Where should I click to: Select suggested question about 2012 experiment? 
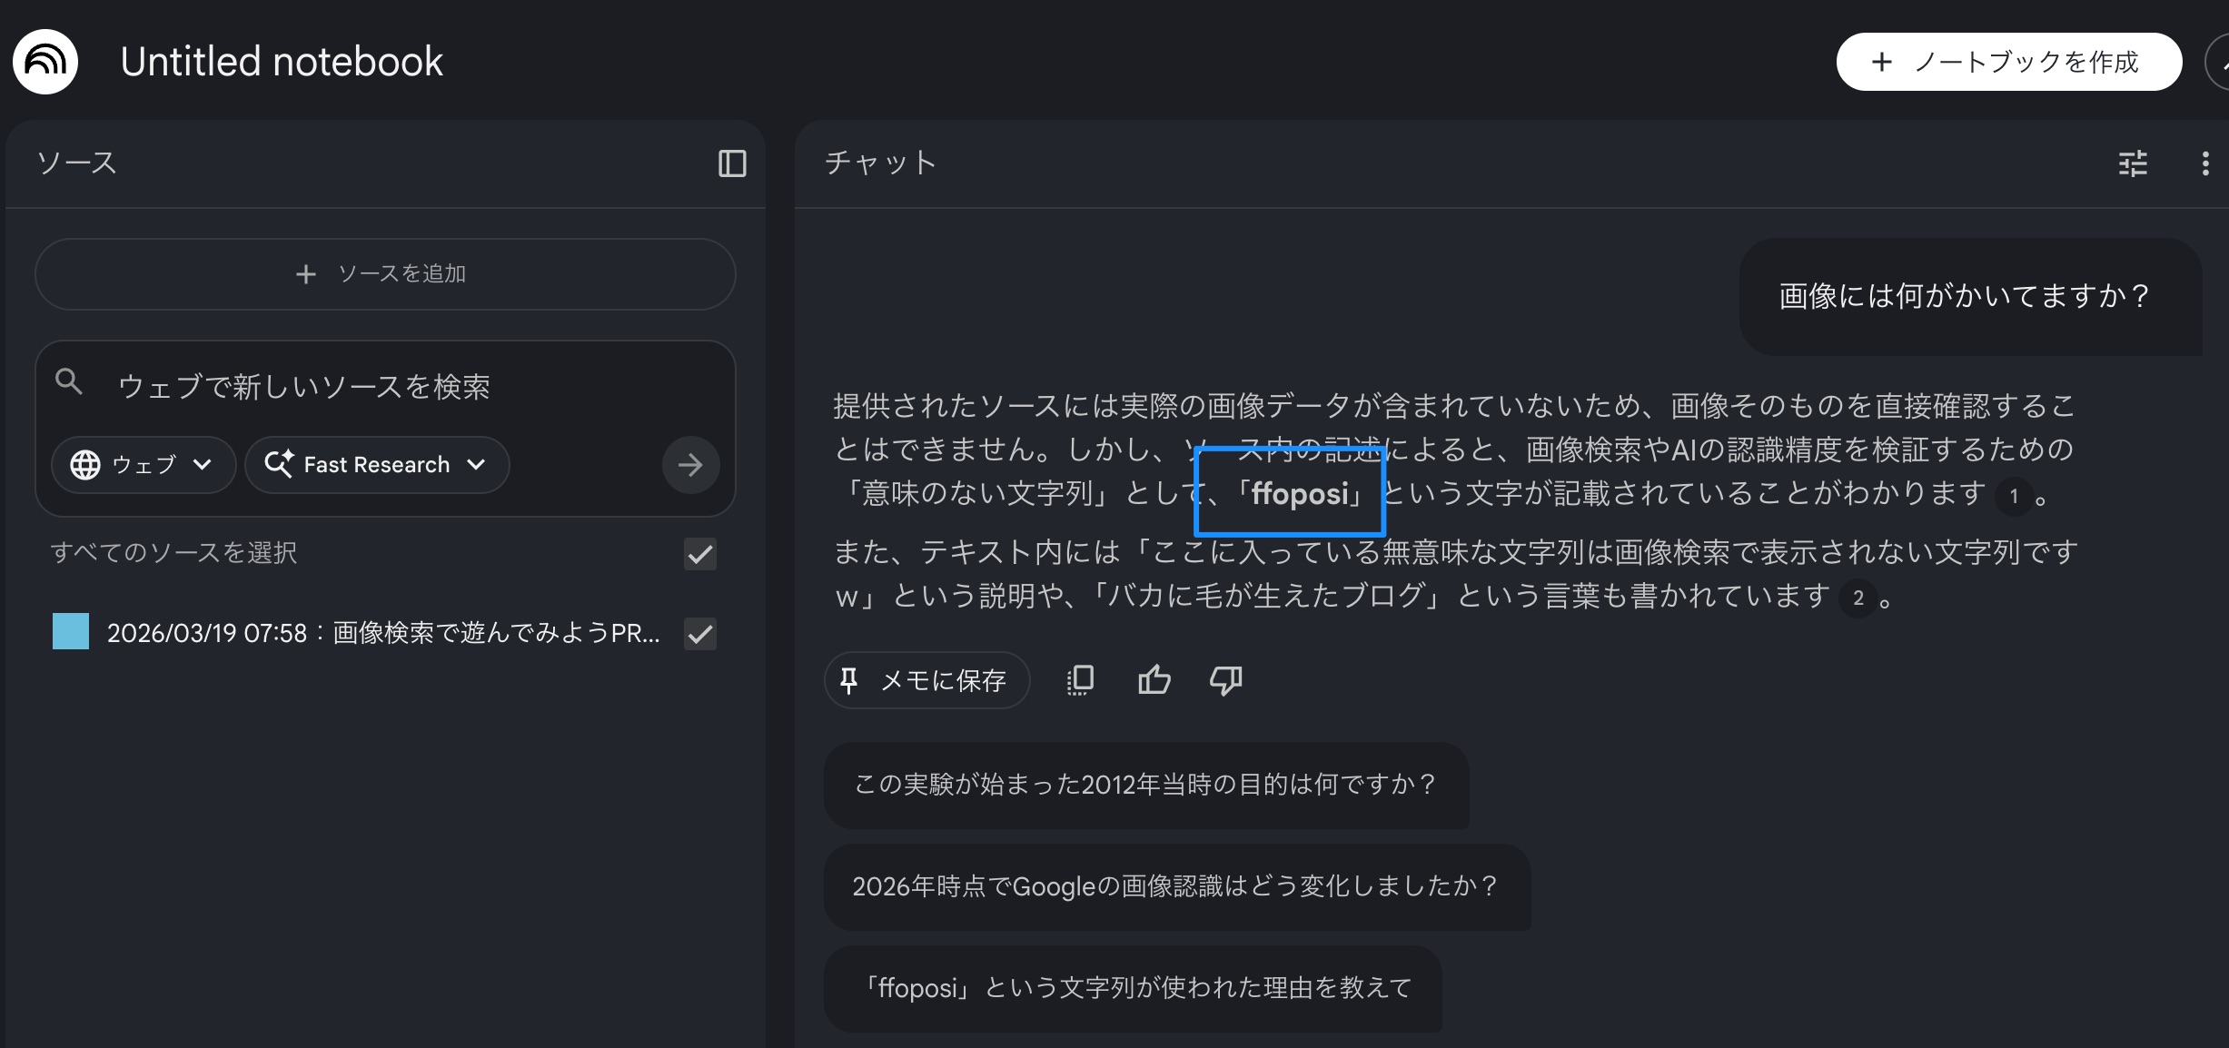click(x=1145, y=785)
